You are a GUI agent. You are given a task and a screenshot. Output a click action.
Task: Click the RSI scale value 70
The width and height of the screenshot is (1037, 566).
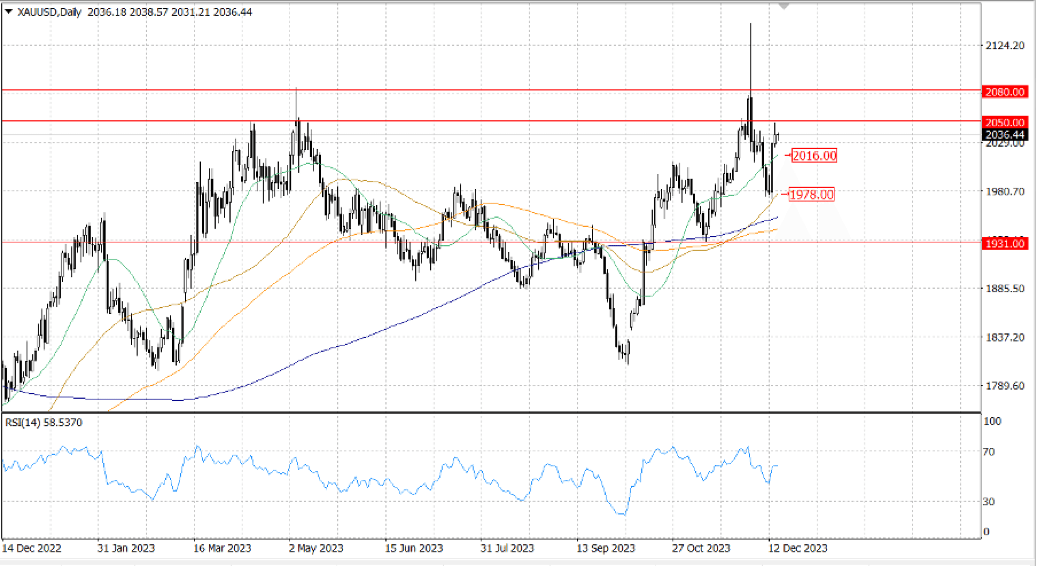coord(989,452)
